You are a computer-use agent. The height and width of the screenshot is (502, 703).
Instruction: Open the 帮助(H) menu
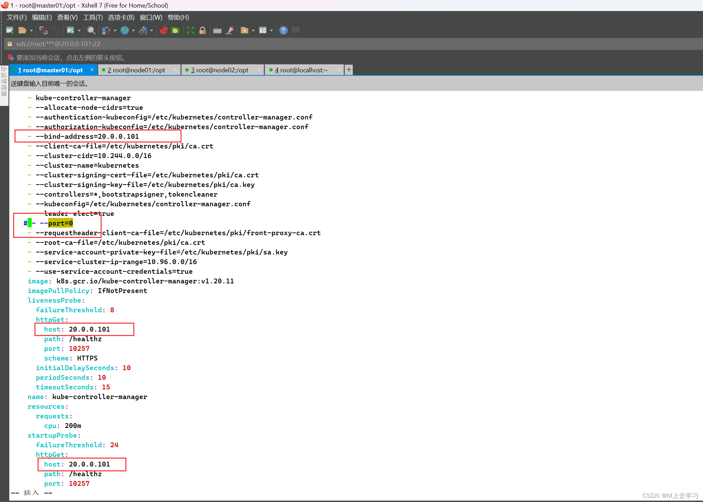click(x=178, y=17)
